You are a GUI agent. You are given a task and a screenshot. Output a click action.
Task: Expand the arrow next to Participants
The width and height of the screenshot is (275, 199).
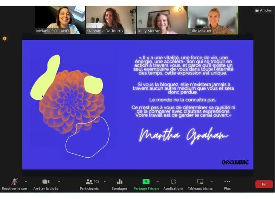(105, 182)
